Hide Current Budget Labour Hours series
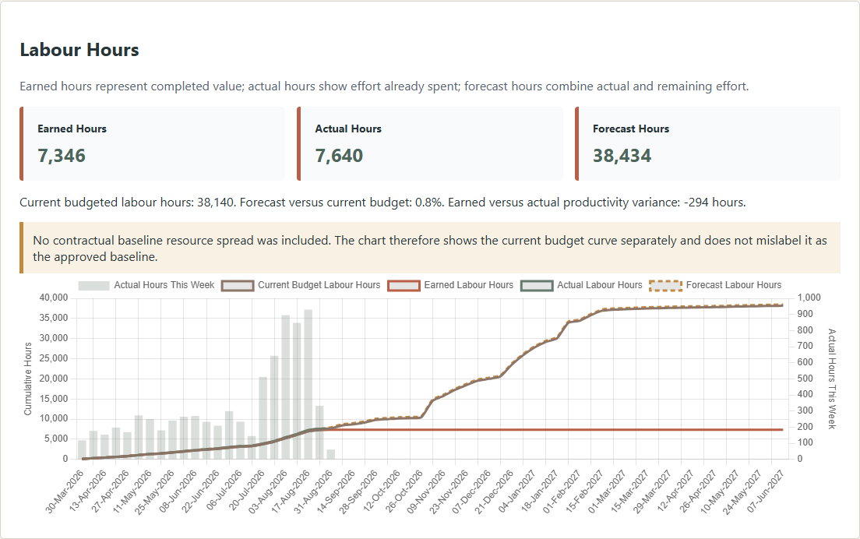The image size is (860, 539). pos(301,285)
